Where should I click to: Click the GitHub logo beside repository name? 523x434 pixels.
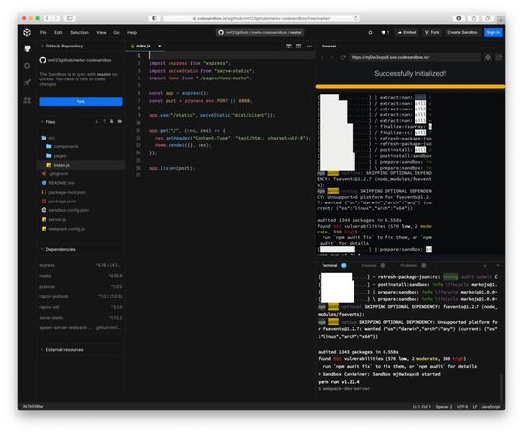coord(43,60)
